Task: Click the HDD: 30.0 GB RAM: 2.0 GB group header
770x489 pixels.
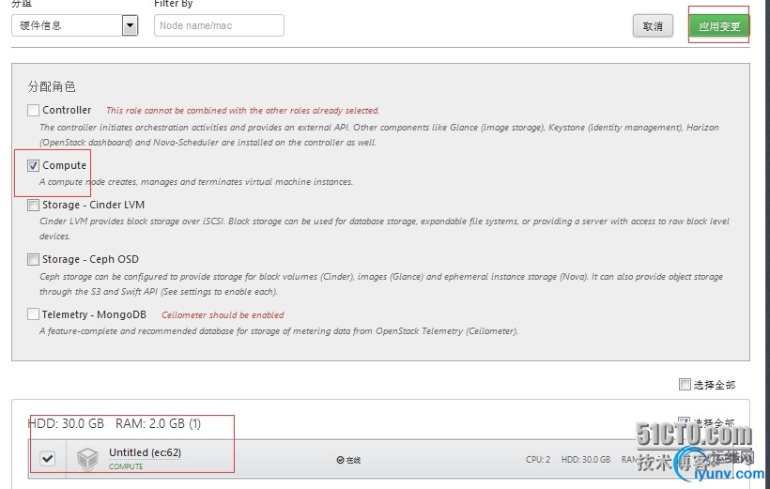Action: click(115, 423)
